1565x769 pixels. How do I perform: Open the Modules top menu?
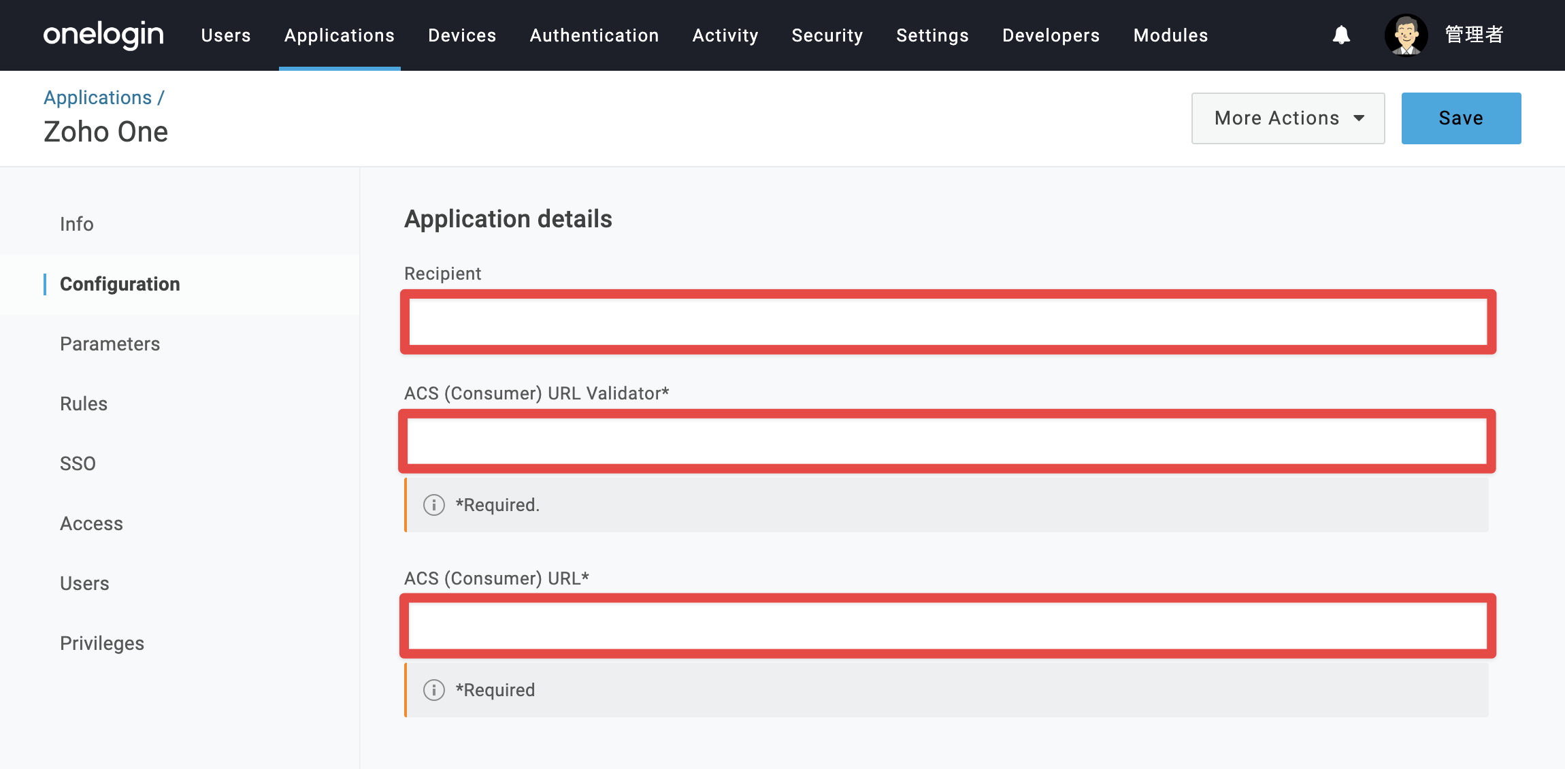point(1171,35)
